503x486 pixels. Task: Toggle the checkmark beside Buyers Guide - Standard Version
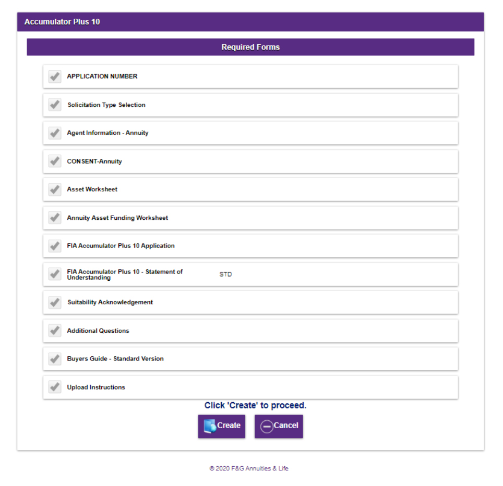tap(55, 358)
